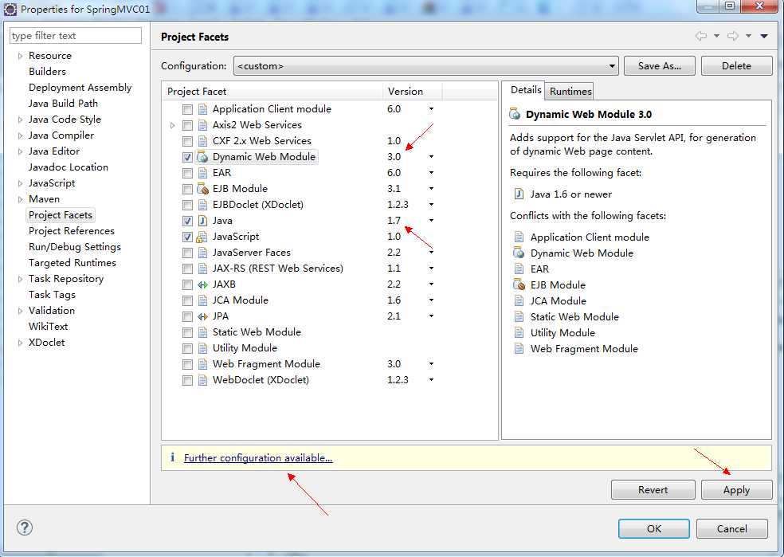784x557 pixels.
Task: Click the Project Facet column header
Action: coord(272,92)
